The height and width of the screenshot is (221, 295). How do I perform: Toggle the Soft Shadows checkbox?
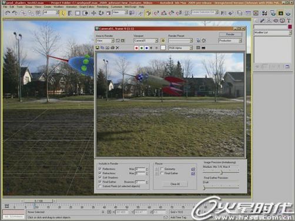100,177
